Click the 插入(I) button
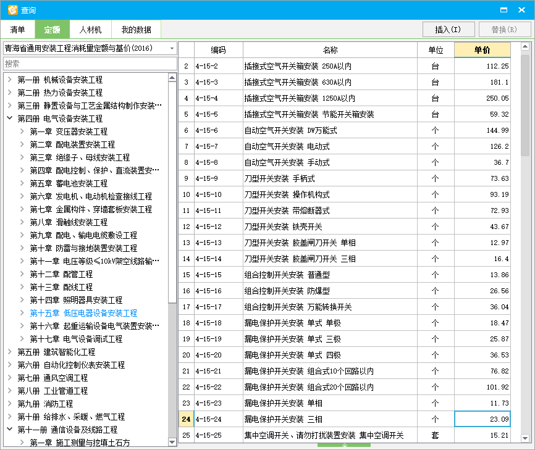535x450 pixels. pyautogui.click(x=449, y=29)
